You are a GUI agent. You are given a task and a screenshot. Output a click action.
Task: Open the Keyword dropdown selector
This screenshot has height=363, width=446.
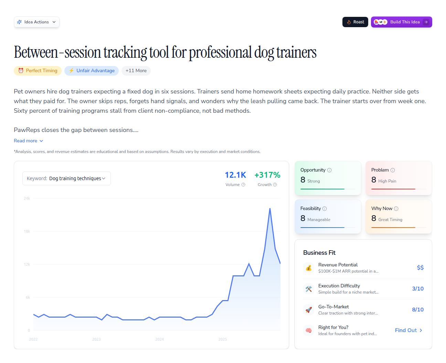(66, 178)
